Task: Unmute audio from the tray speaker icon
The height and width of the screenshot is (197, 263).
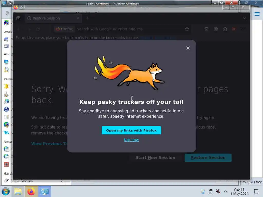Action: (218, 191)
